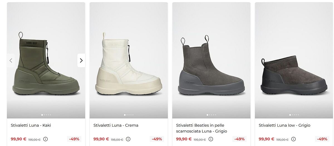Open the Stivaletti Luna low - Grigio title
The width and height of the screenshot is (334, 146).
[x=284, y=125]
